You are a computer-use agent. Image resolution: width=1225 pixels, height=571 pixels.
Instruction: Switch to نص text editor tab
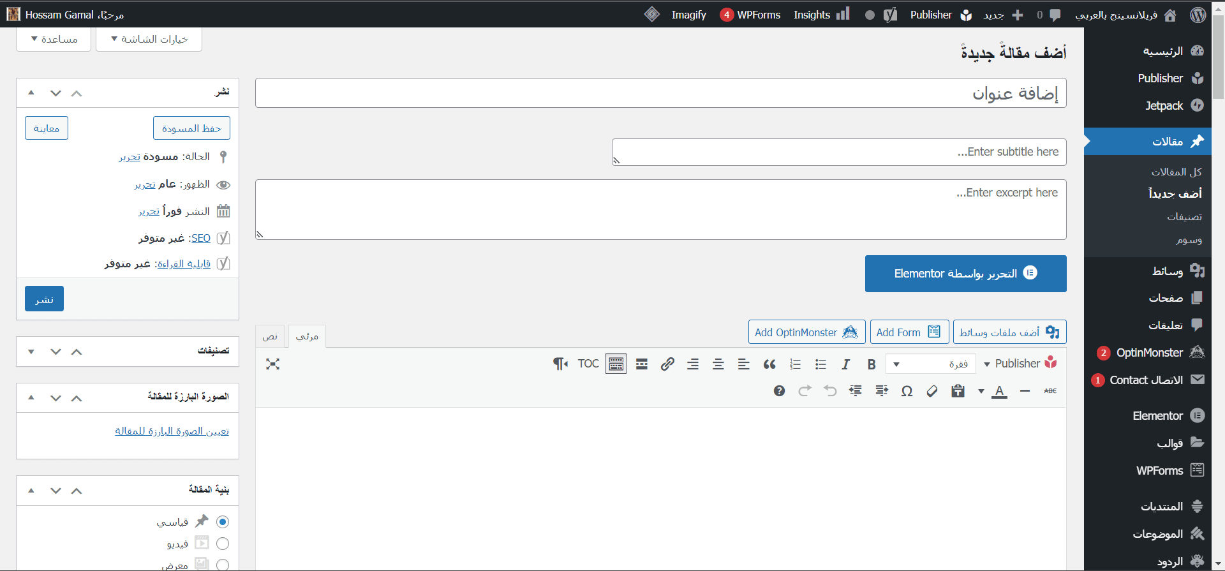[x=271, y=336]
